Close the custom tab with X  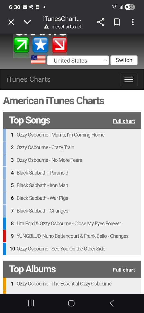11,22
